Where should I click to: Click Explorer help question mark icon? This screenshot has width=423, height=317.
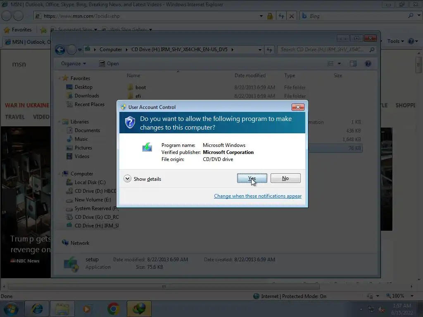click(x=368, y=64)
